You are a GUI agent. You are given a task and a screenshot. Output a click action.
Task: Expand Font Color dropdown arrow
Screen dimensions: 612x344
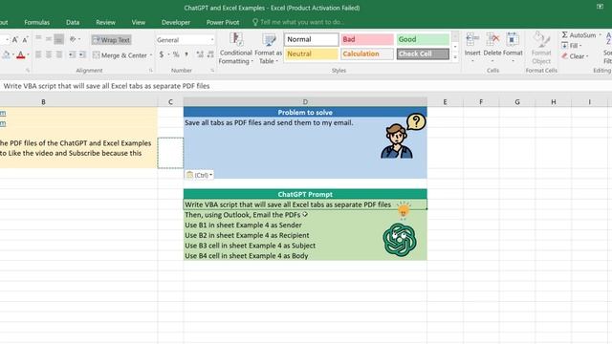[x=28, y=55]
